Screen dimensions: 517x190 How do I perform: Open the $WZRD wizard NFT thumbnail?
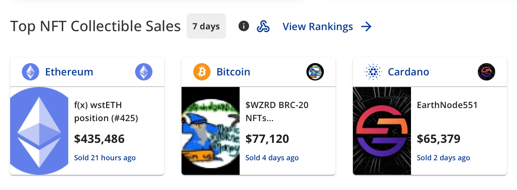211,131
